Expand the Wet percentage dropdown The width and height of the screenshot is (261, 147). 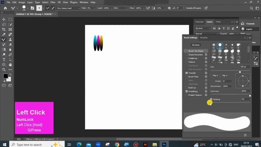tap(95, 8)
